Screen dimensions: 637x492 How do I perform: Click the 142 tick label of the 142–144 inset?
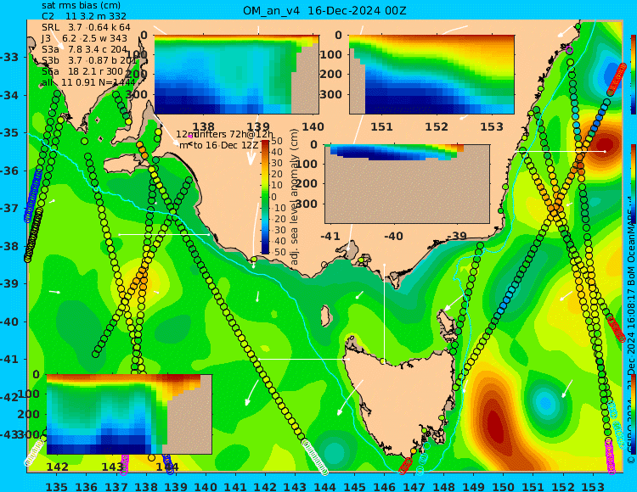coord(57,467)
